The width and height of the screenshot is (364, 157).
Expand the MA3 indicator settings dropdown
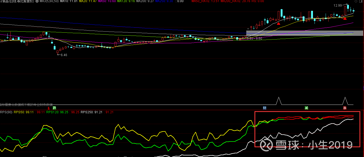click(37, 1)
